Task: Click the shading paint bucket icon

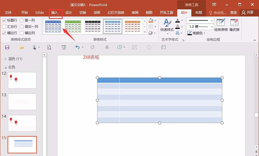Action: pos(151,20)
